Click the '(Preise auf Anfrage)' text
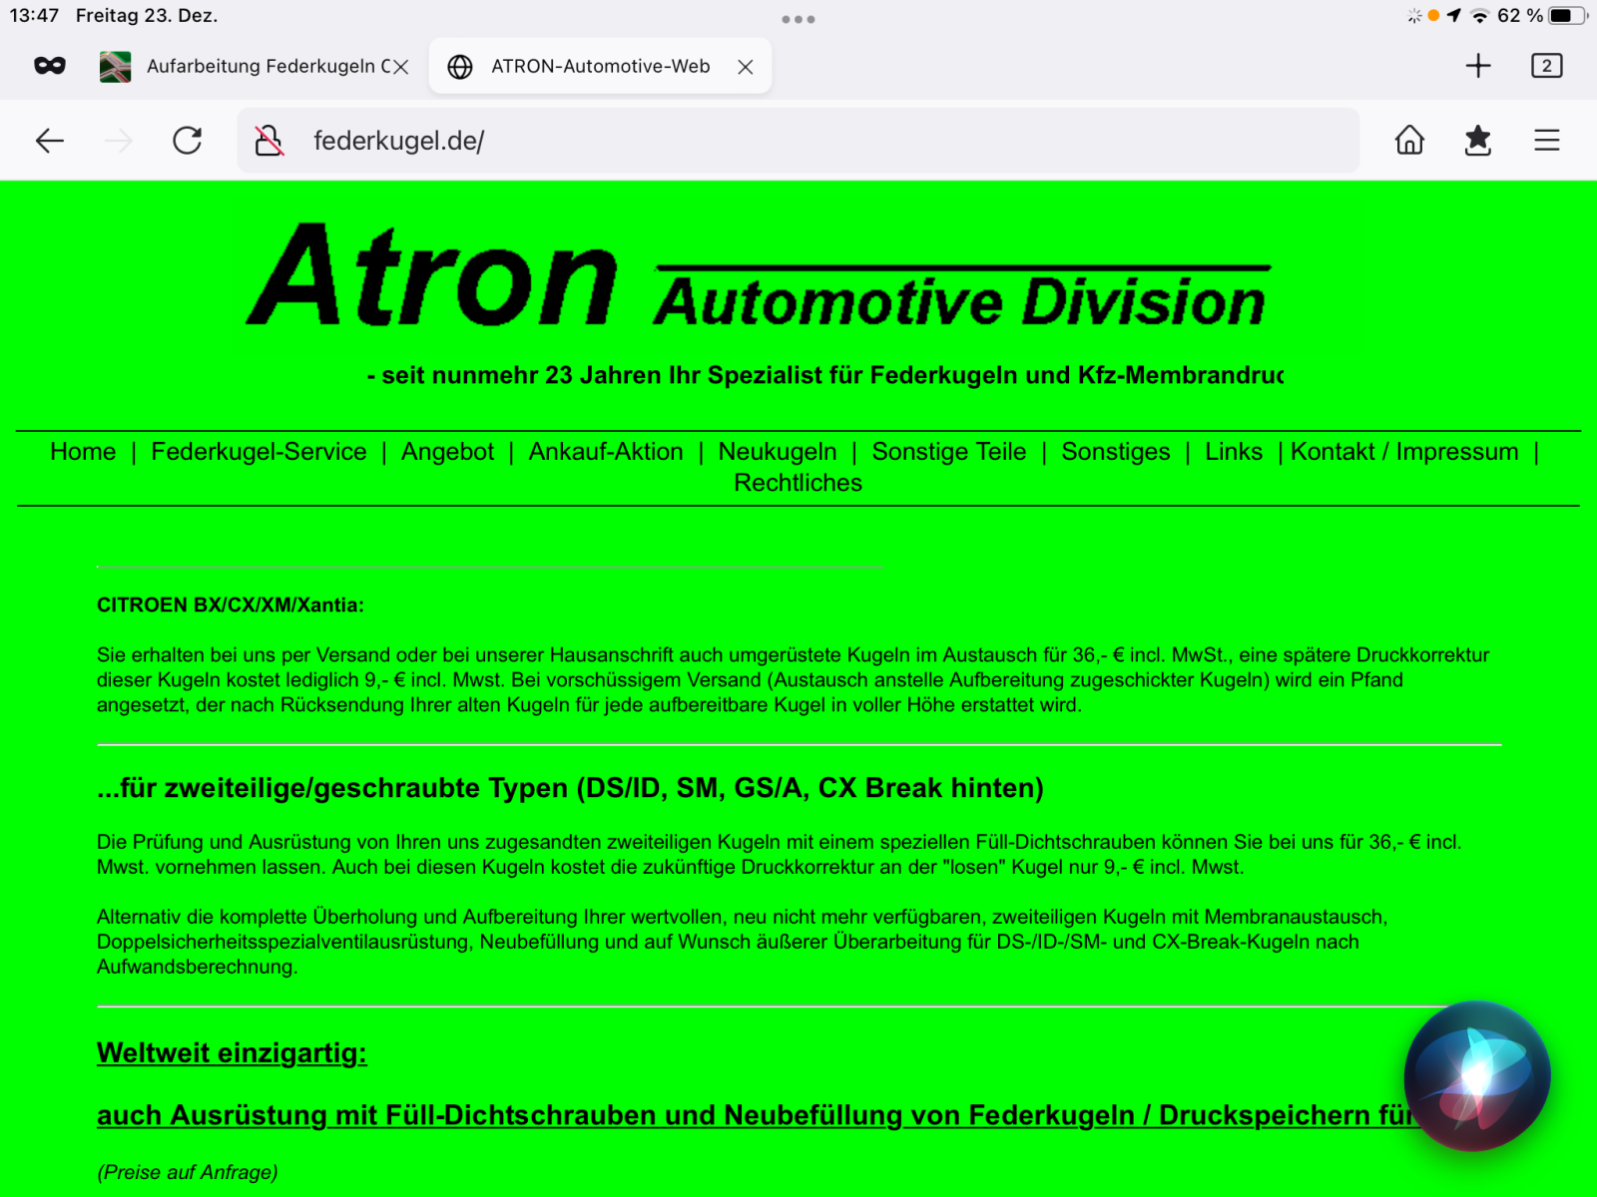This screenshot has width=1597, height=1197. [188, 1172]
